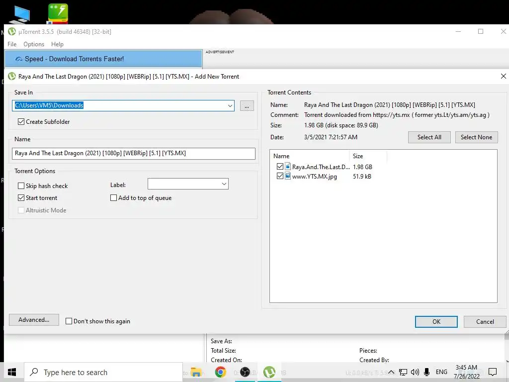Screen dimensions: 509x382
Task: Click the 1.98 GB size cell
Action: (362, 167)
